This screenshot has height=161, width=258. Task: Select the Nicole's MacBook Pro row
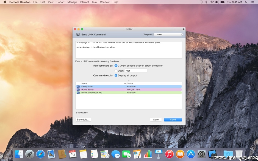(x=129, y=93)
